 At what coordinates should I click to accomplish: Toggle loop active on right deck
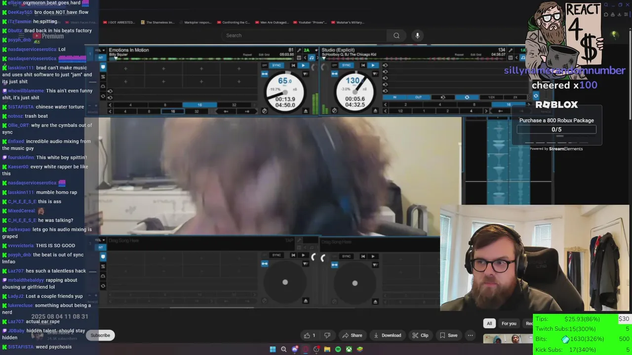pyautogui.click(x=467, y=97)
